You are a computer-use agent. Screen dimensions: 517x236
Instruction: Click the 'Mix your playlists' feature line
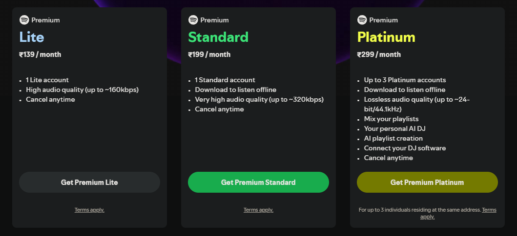pyautogui.click(x=391, y=119)
